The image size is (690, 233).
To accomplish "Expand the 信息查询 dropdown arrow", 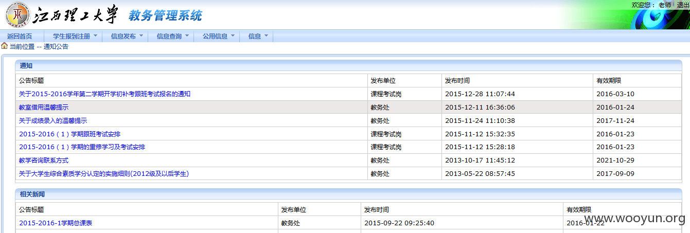I will [x=187, y=36].
